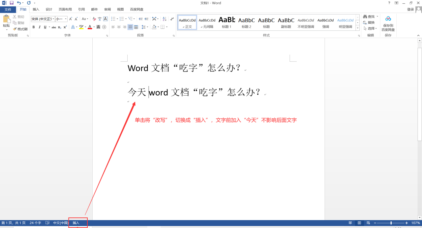Click the Redo icon in title bar
The image size is (422, 228).
[29, 3]
